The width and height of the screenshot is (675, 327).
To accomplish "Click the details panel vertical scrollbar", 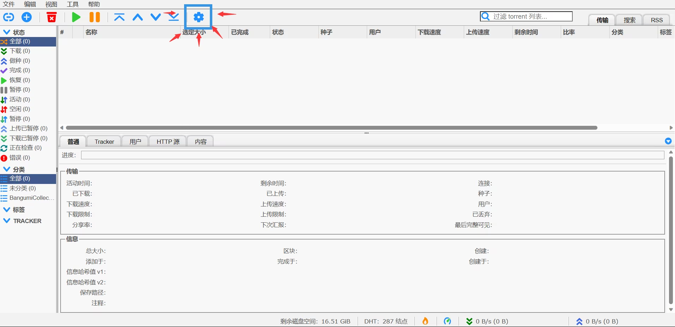I will click(x=671, y=231).
